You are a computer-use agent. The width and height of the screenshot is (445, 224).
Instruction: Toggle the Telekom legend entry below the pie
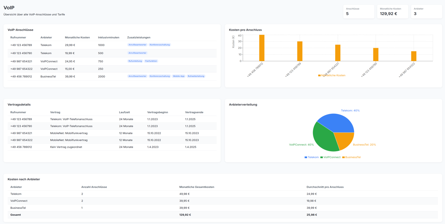pos(311,157)
